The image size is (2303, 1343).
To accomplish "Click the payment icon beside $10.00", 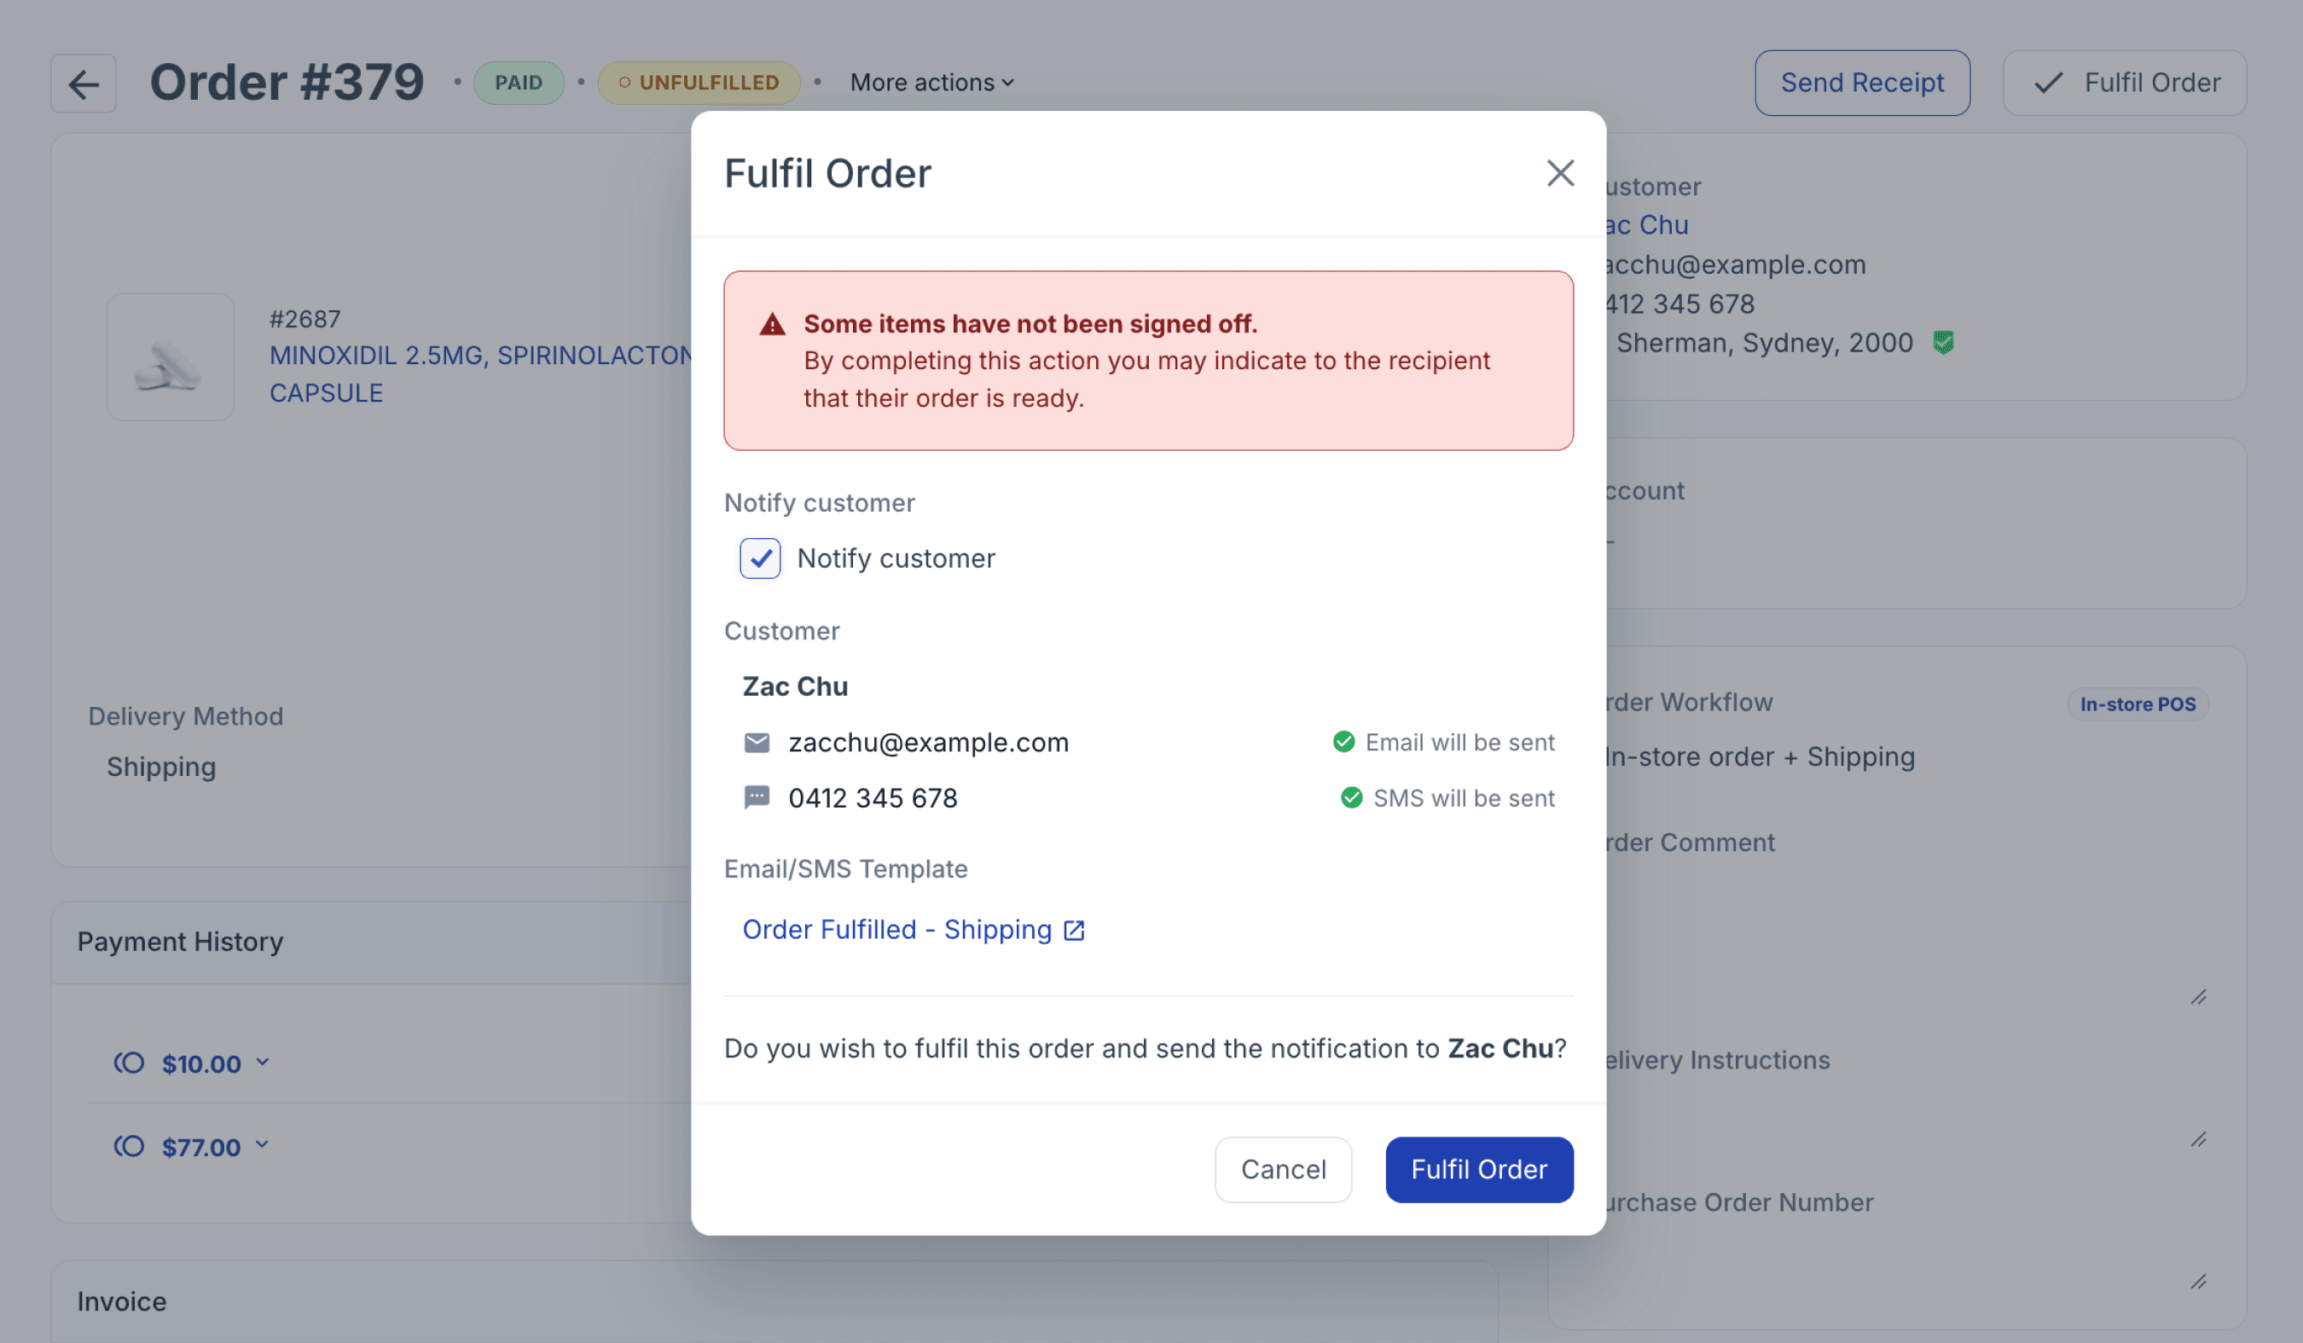I will [x=129, y=1062].
